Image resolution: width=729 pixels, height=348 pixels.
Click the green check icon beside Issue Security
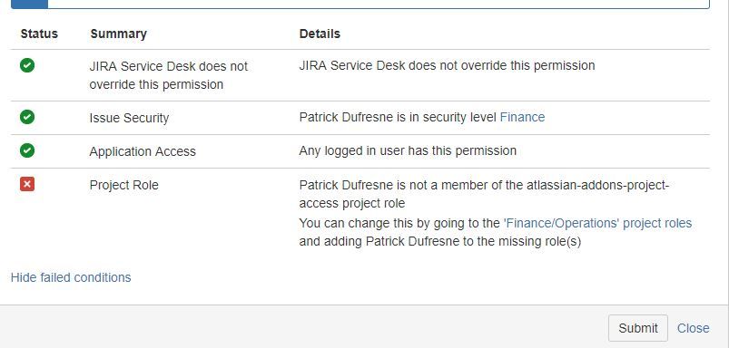[27, 117]
